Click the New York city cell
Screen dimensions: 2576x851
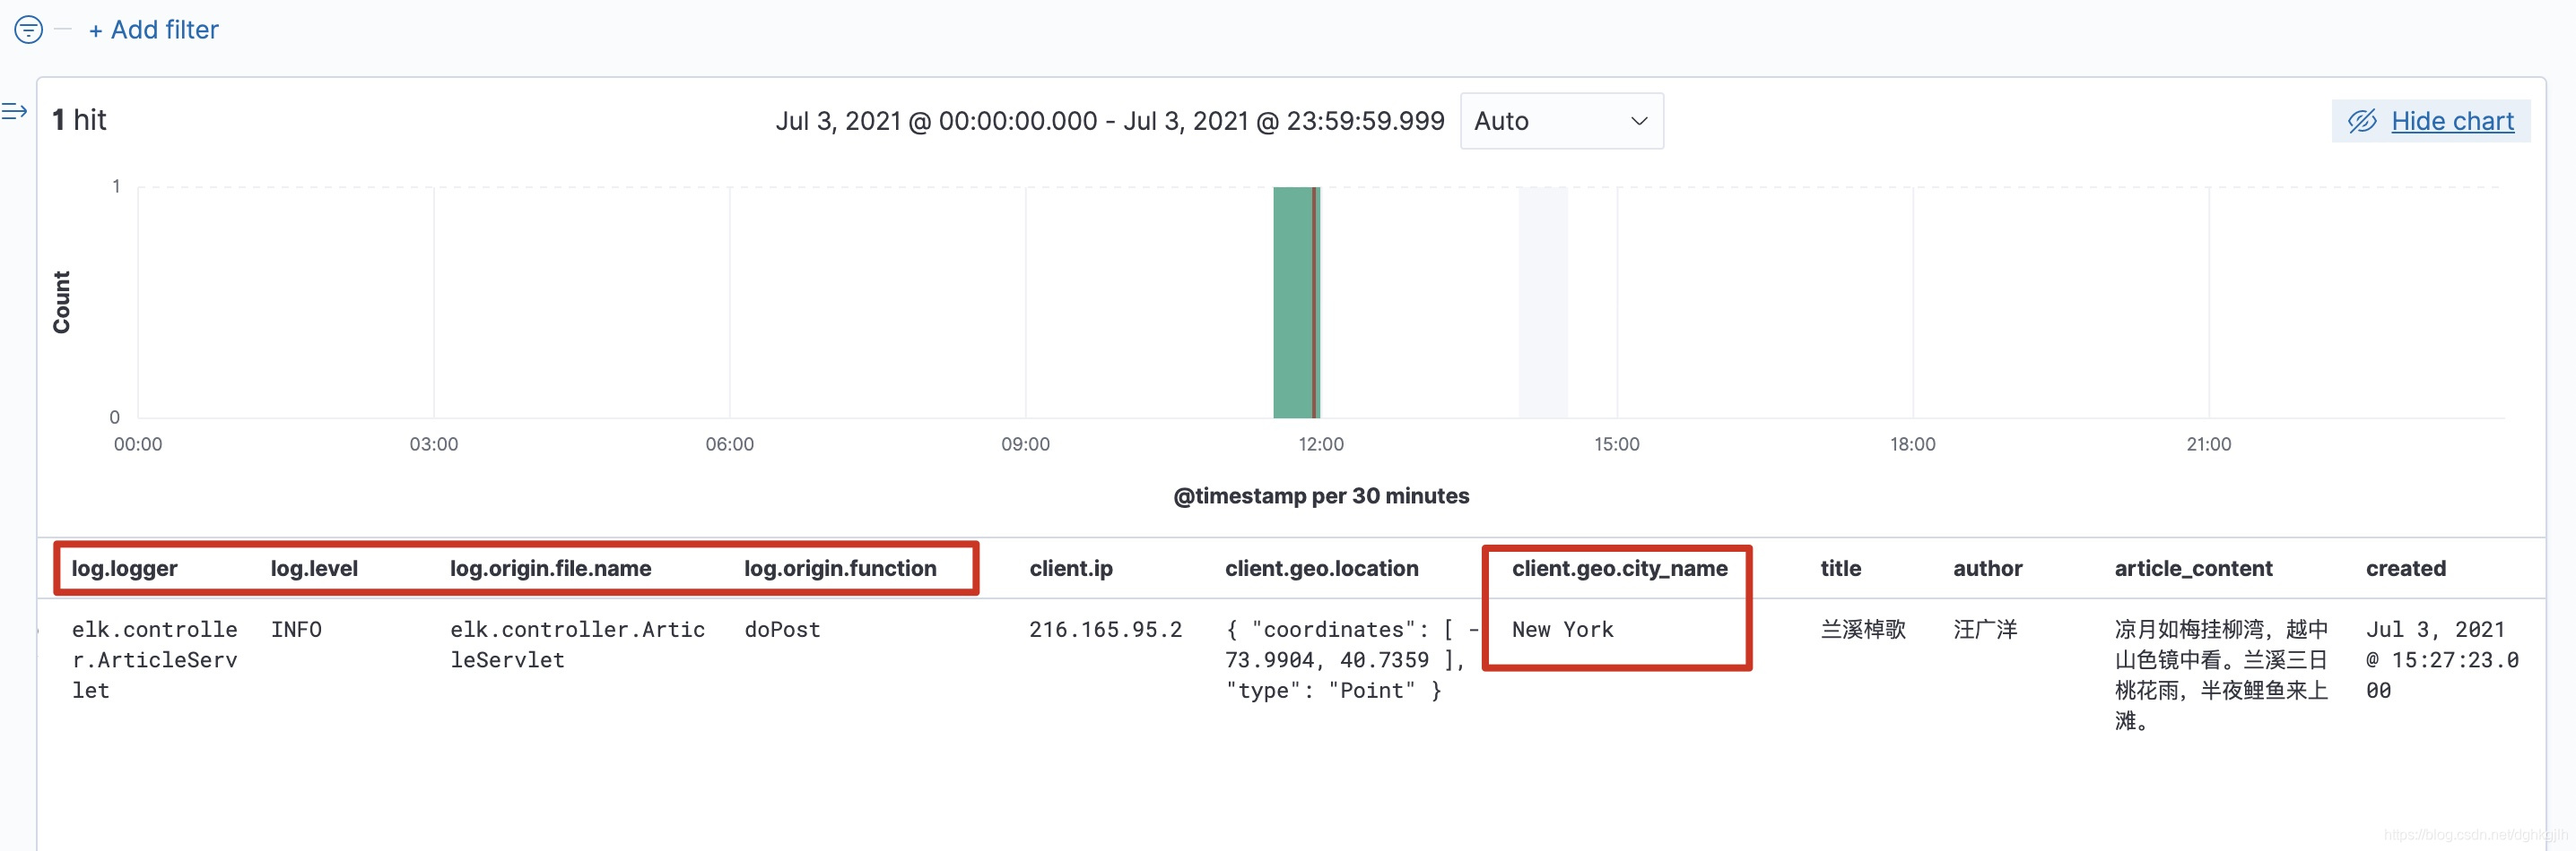[x=1562, y=629]
